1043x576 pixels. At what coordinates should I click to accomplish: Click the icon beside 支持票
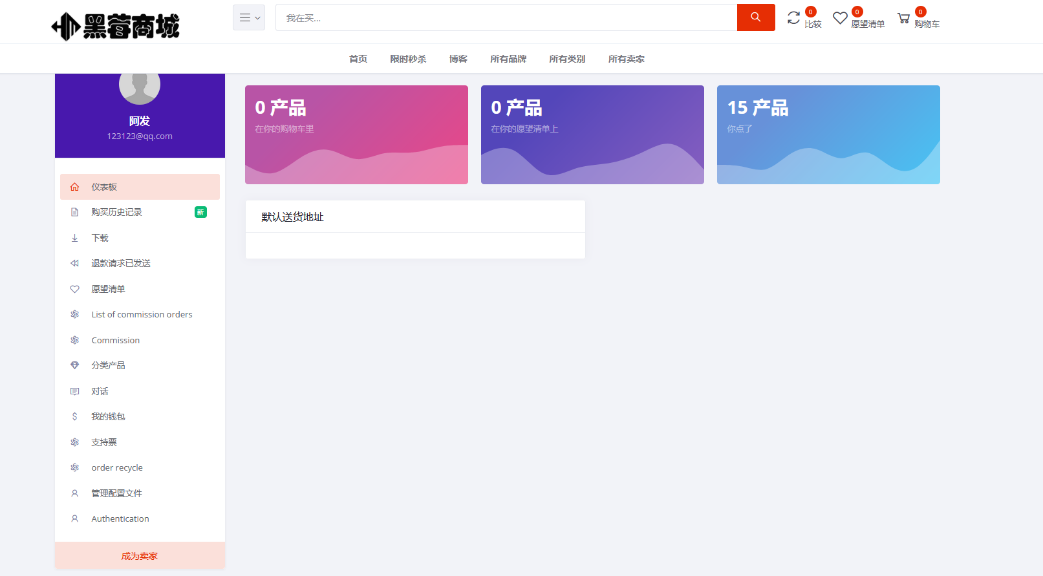click(x=75, y=442)
